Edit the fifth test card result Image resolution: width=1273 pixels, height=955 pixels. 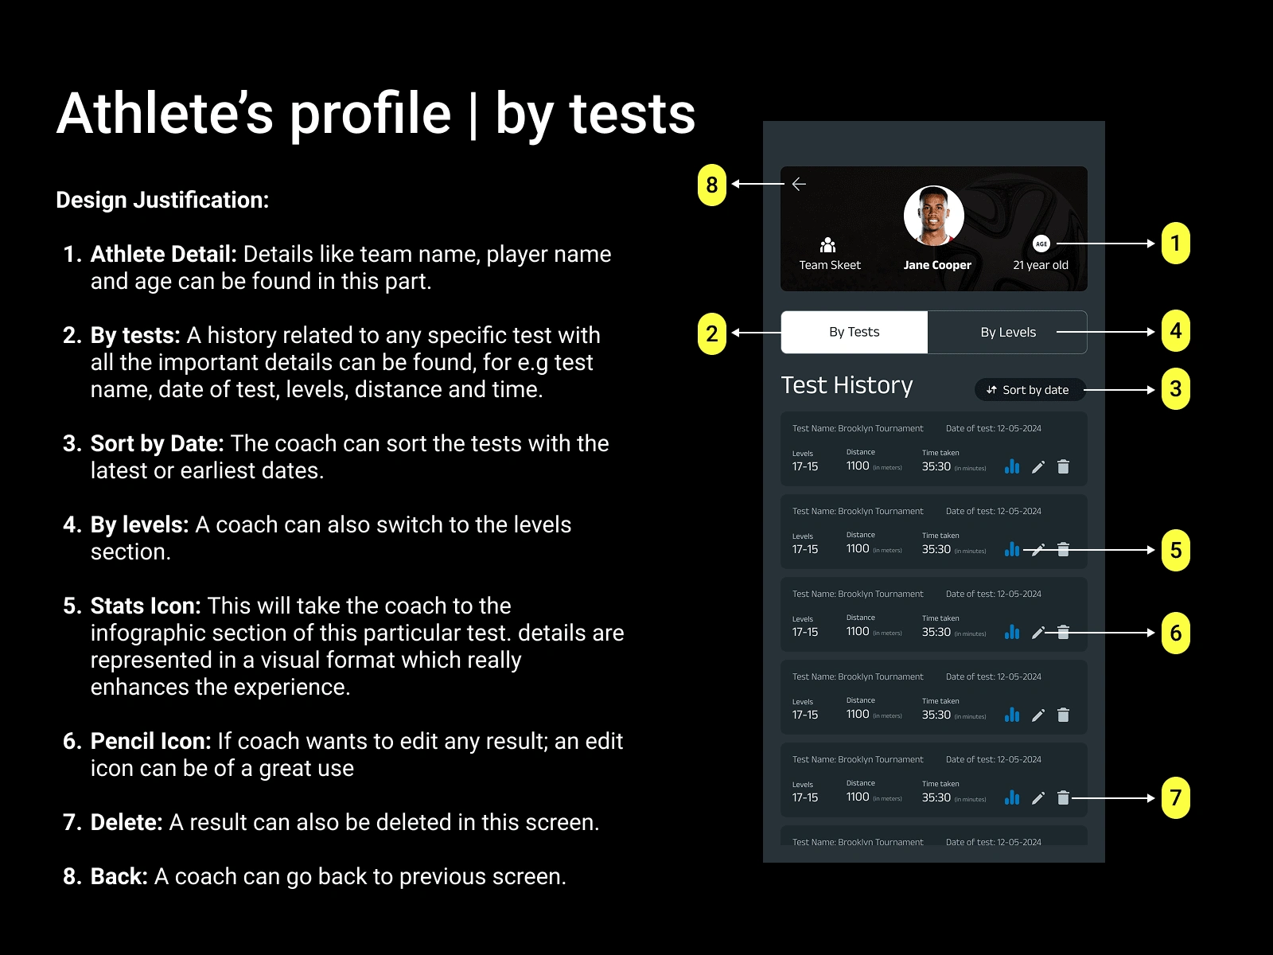pyautogui.click(x=1038, y=798)
